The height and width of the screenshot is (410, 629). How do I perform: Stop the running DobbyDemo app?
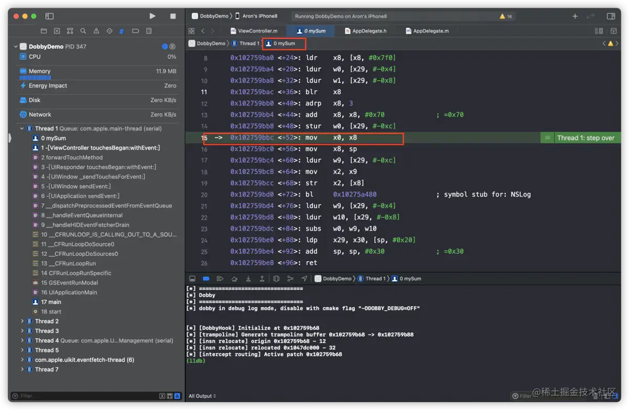[x=173, y=16]
